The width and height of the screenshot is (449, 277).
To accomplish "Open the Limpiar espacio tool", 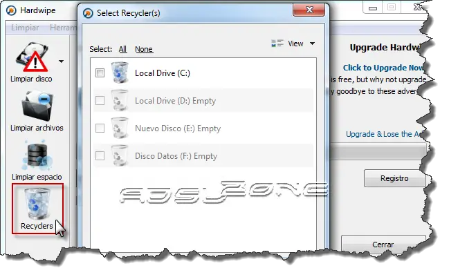I will [x=37, y=160].
